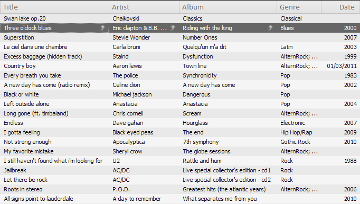The image size is (360, 204).
Task: Select the Every breath you take track
Action: 180,75
